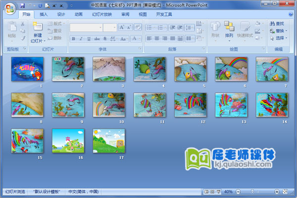The height and width of the screenshot is (198, 297).
Task: Click the Text Direction icon
Action: [199, 23]
